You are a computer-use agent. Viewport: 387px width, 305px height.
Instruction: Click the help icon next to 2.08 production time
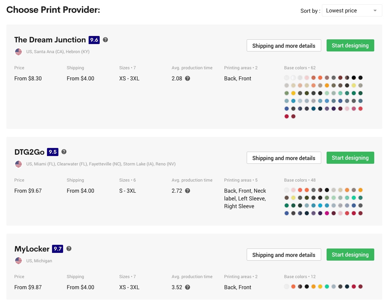click(188, 78)
